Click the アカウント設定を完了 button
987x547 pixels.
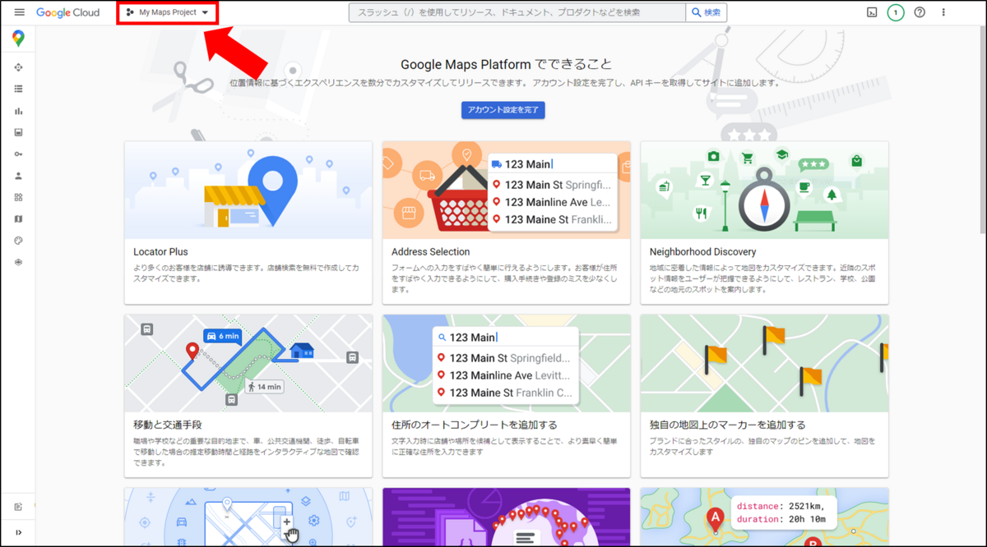pyautogui.click(x=503, y=110)
